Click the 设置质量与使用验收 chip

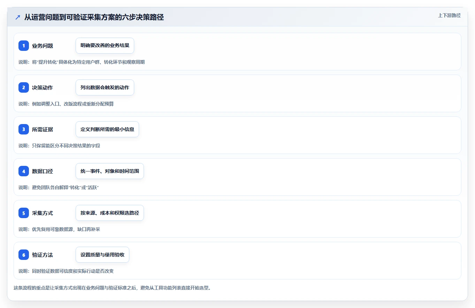click(x=102, y=255)
